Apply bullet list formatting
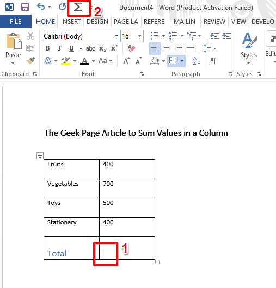 tap(154, 36)
